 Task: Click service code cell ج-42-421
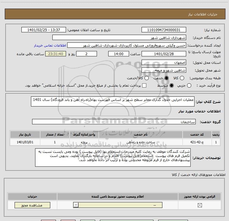(x=197, y=142)
